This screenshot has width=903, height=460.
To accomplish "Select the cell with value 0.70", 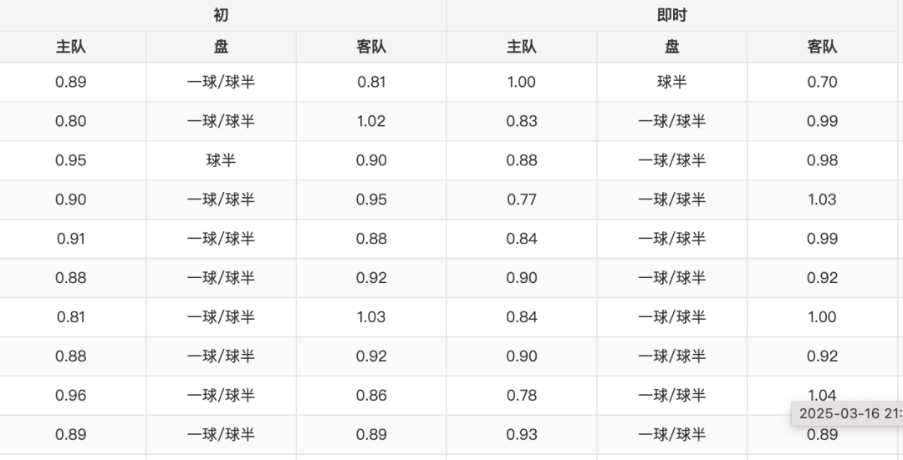I will tap(822, 82).
